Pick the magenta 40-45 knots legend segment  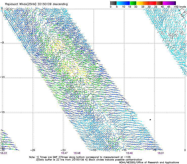(x=166, y=3)
